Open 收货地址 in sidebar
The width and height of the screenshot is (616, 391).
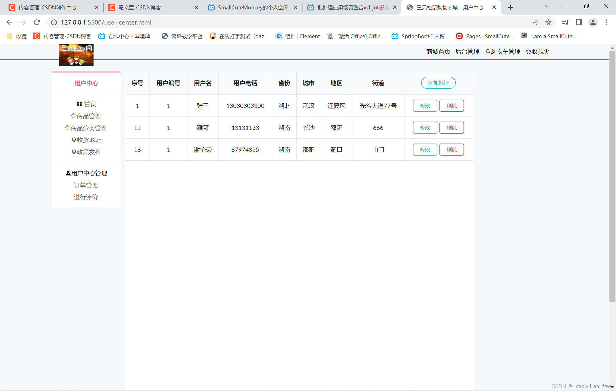pyautogui.click(x=86, y=140)
